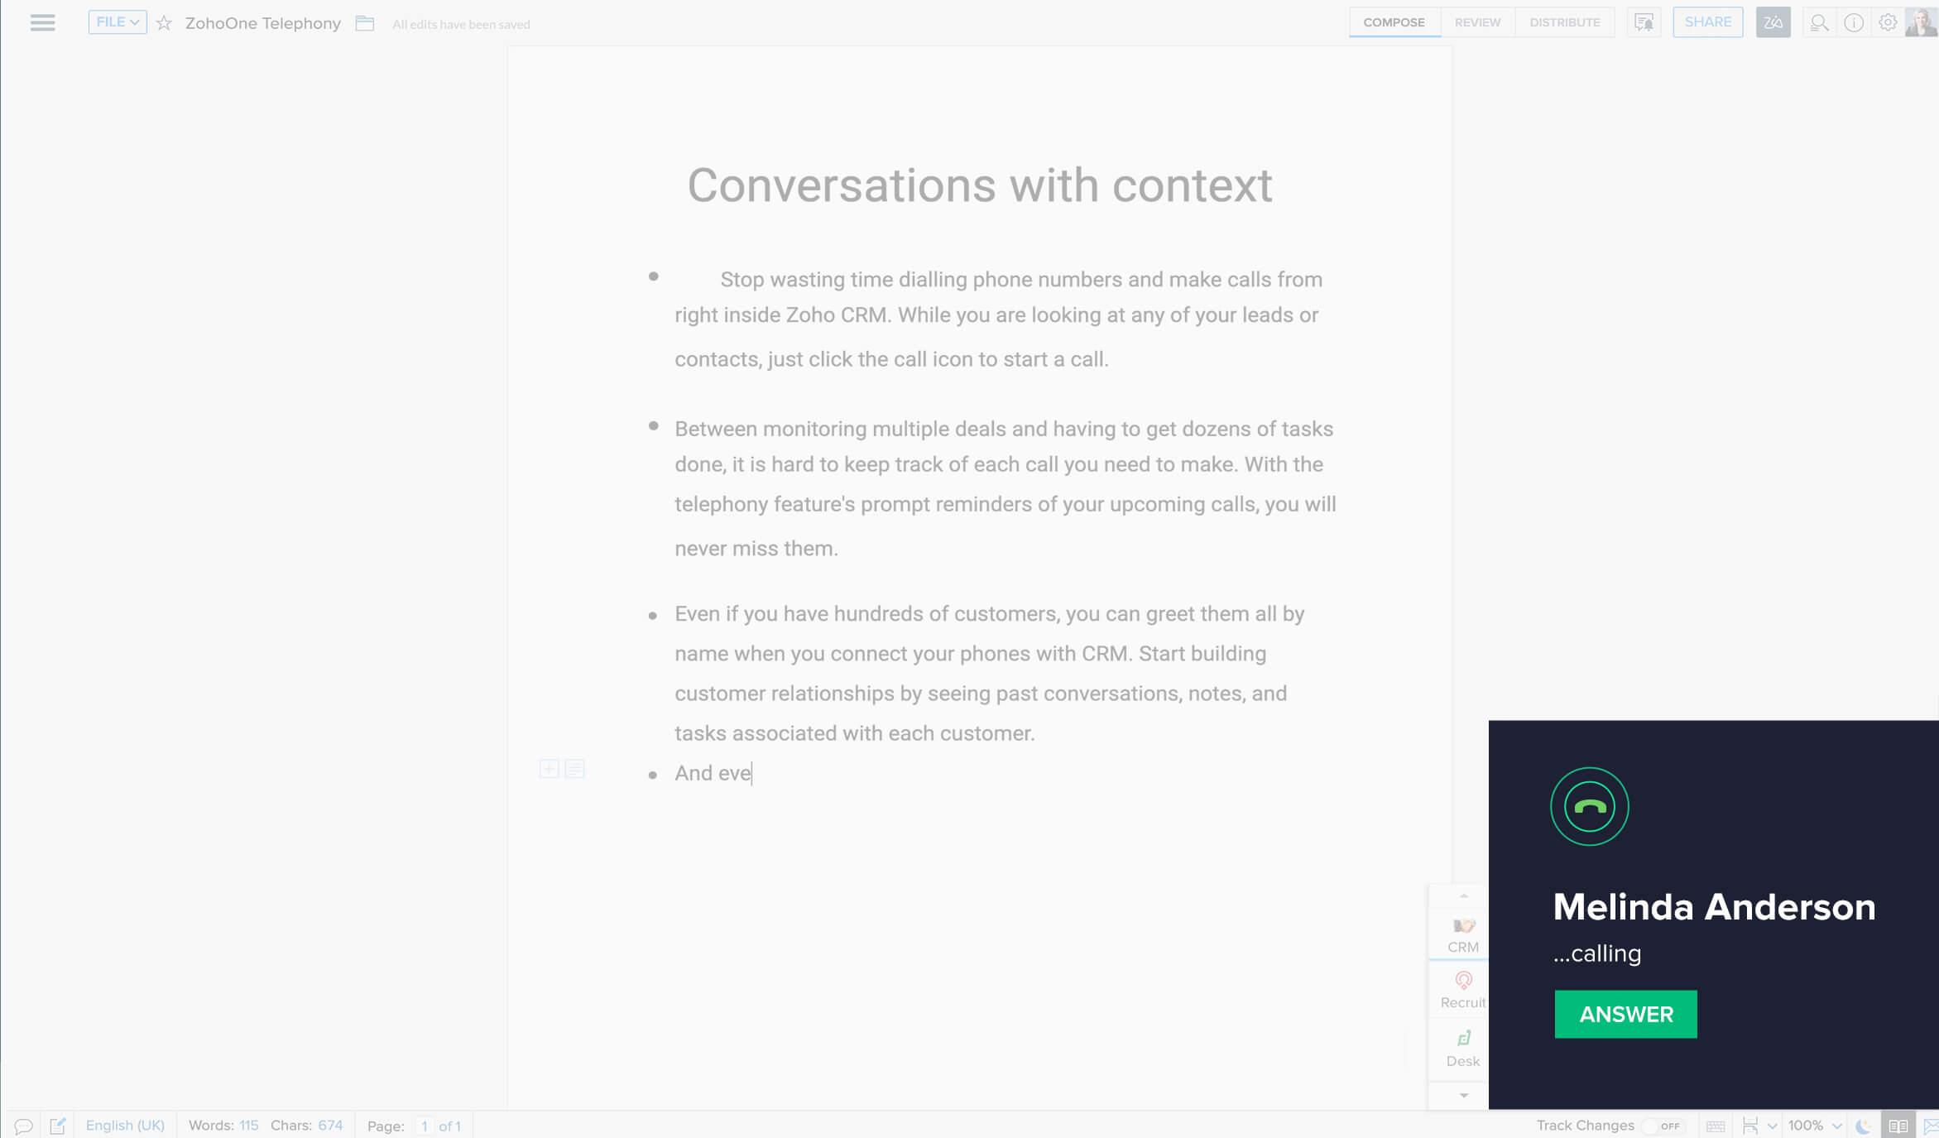
Task: Click the REVIEW tab in toolbar
Action: pos(1476,22)
